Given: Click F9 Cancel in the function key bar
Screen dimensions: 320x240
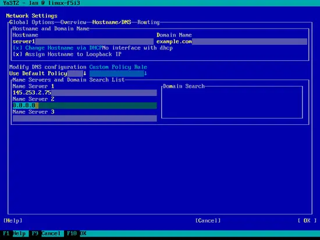Looking at the screenshot, I should (46, 234).
